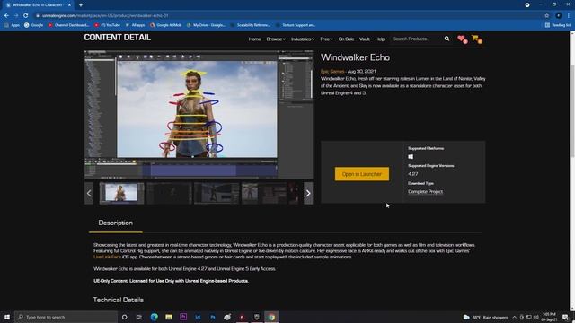Click the Open in Launcher button
This screenshot has height=323, width=575.
(361, 174)
